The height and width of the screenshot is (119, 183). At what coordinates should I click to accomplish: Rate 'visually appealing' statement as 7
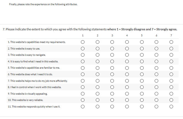tap(171, 94)
